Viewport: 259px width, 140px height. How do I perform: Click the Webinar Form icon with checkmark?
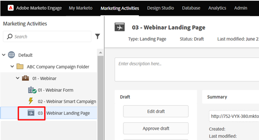(32, 90)
